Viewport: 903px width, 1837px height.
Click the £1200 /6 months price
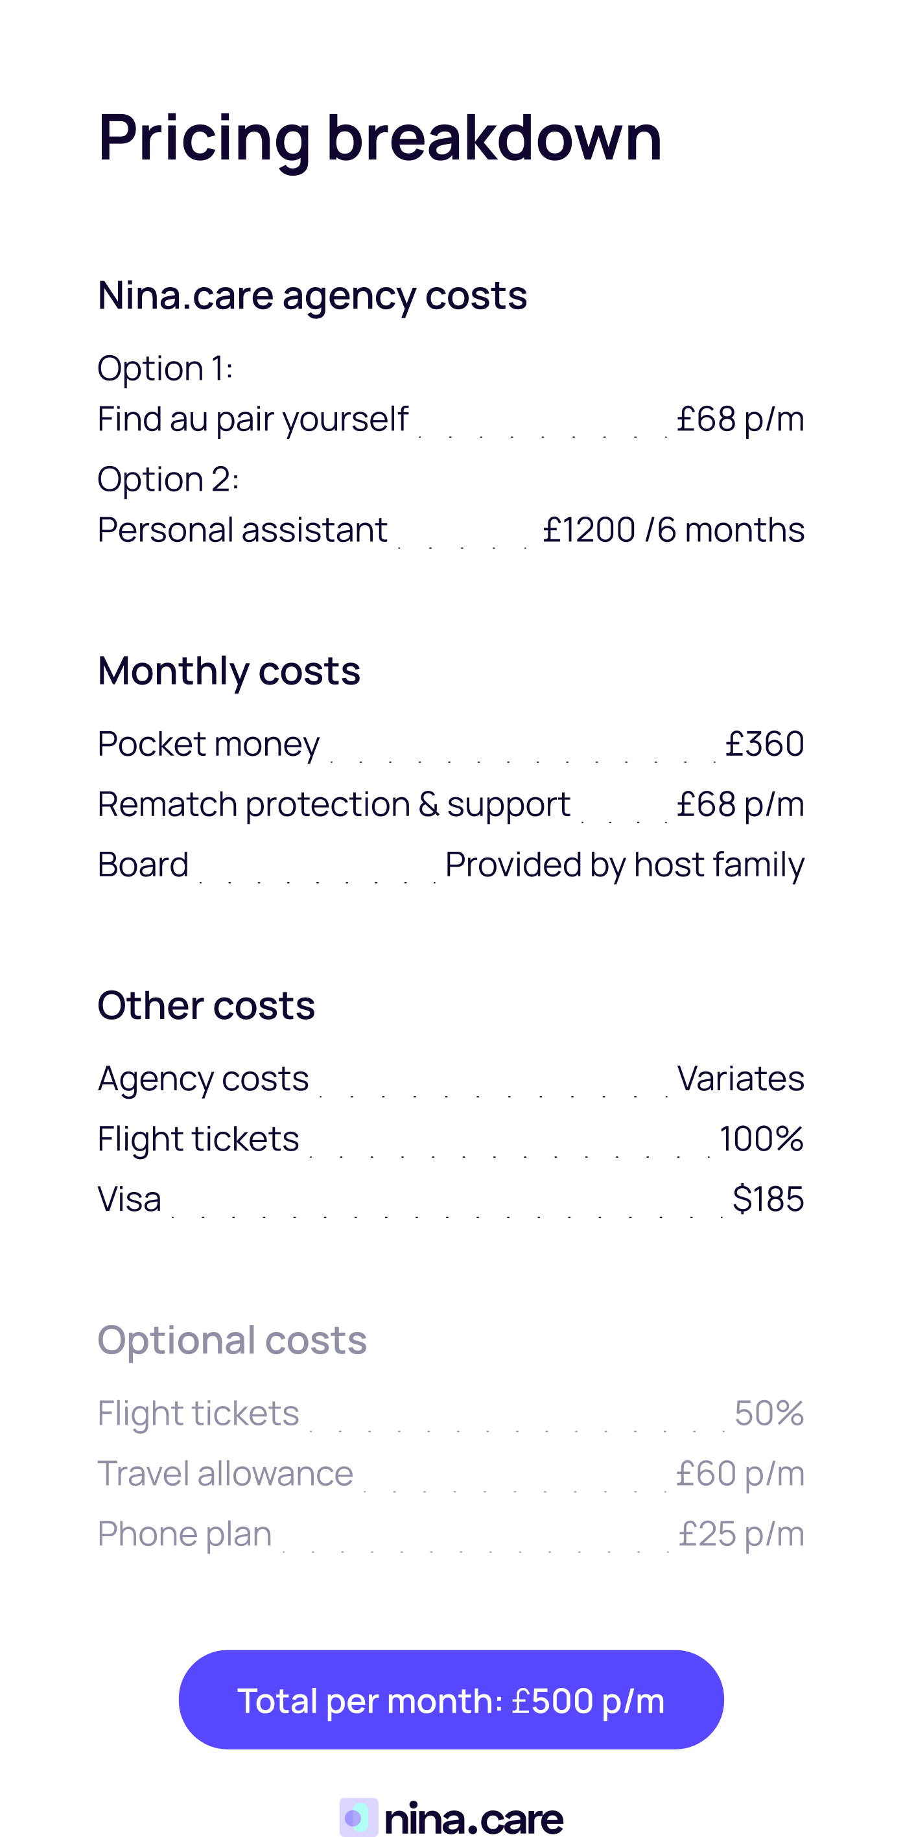point(673,530)
